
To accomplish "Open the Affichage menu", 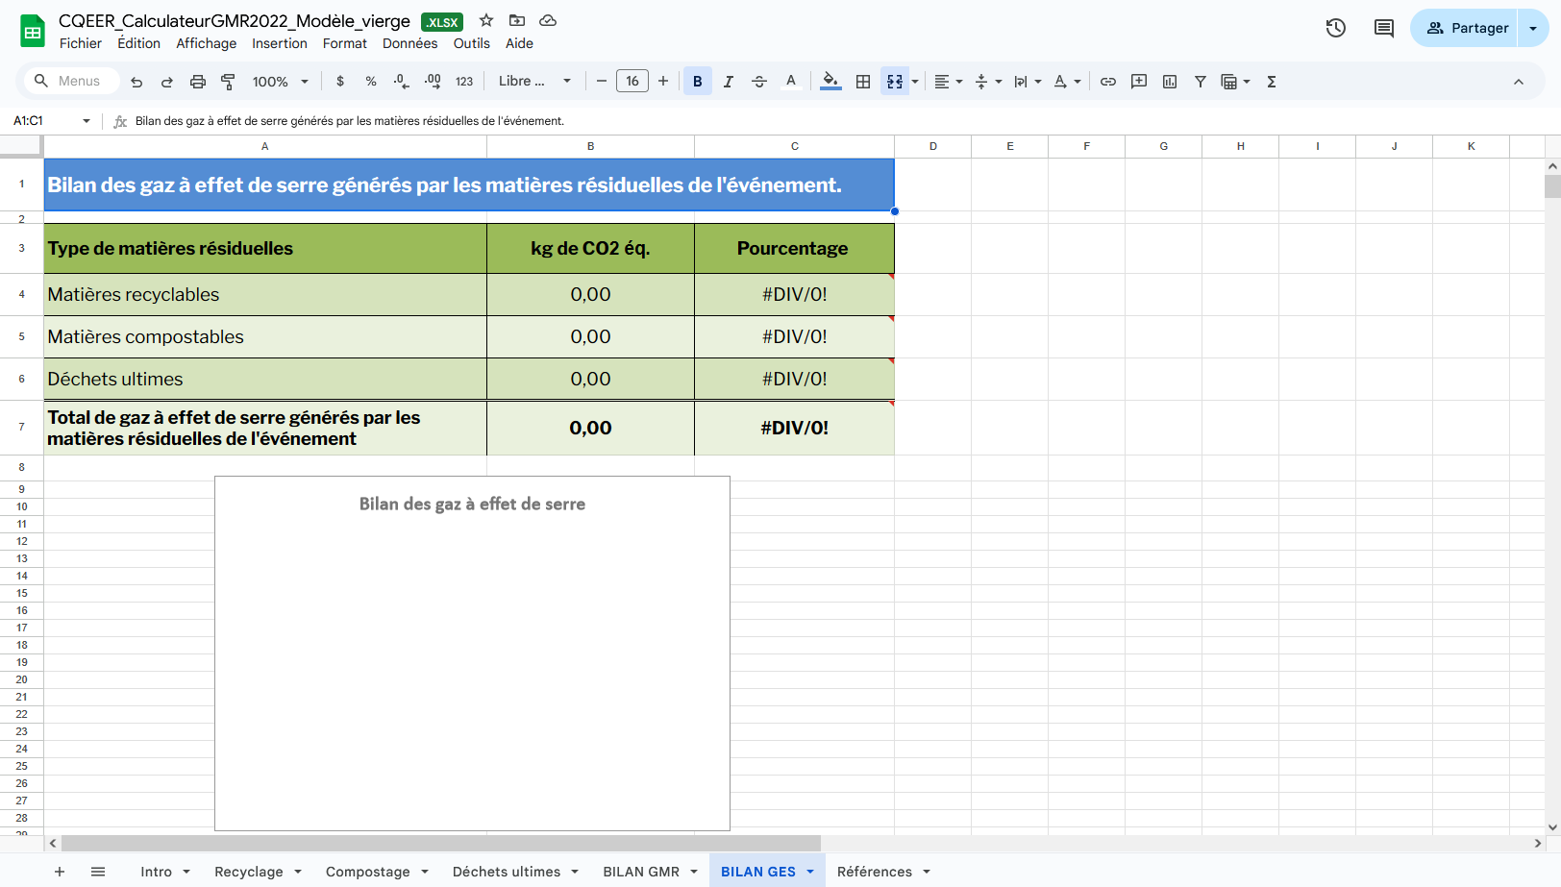I will (207, 43).
